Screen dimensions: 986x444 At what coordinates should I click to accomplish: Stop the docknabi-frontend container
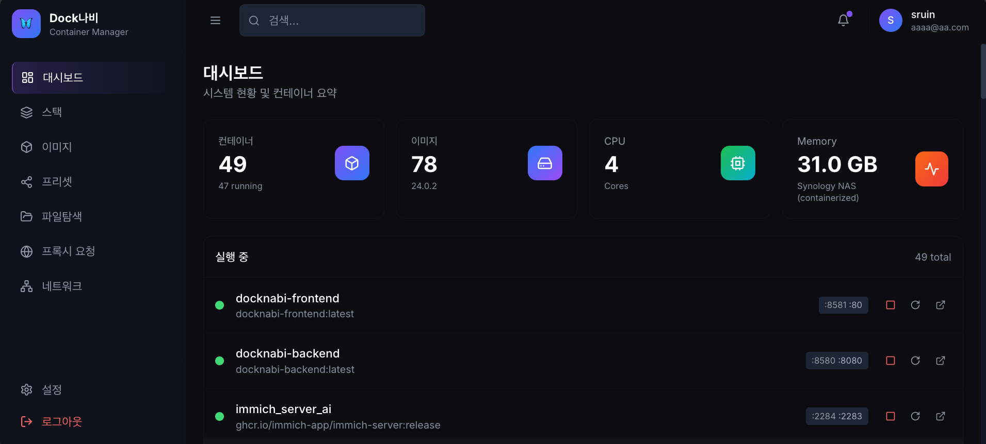(890, 305)
